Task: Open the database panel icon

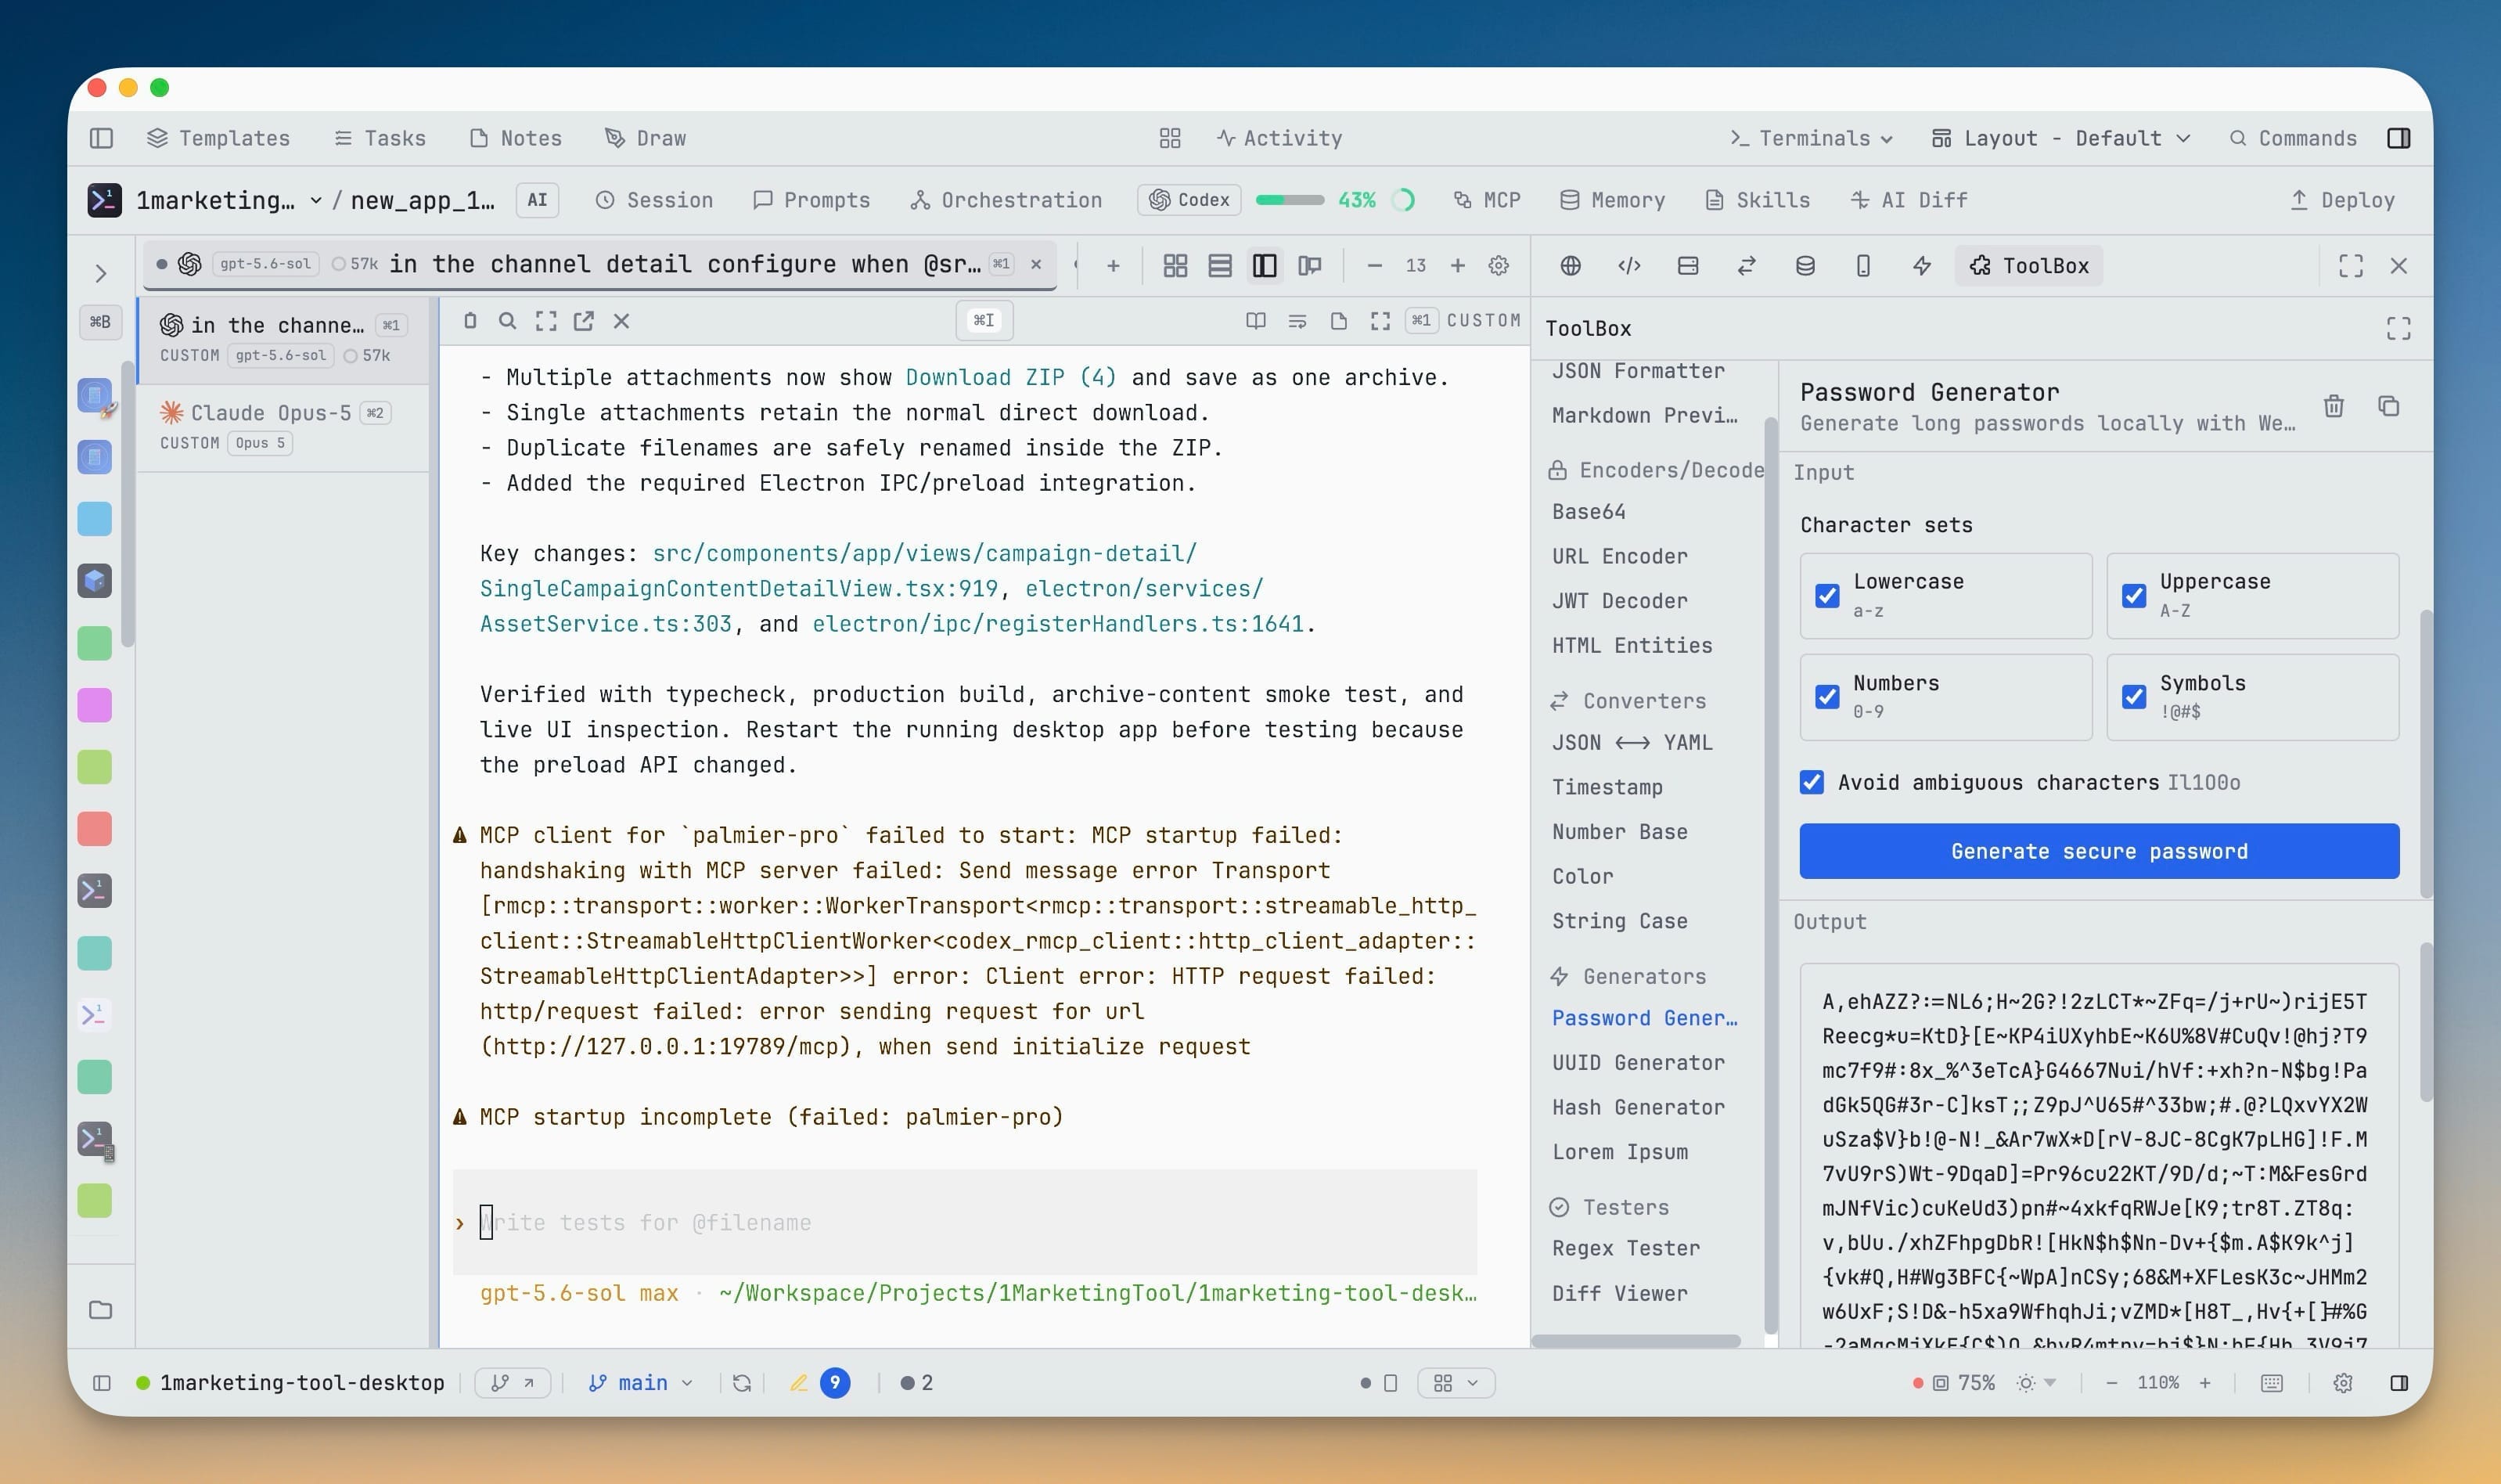Action: [x=1805, y=265]
